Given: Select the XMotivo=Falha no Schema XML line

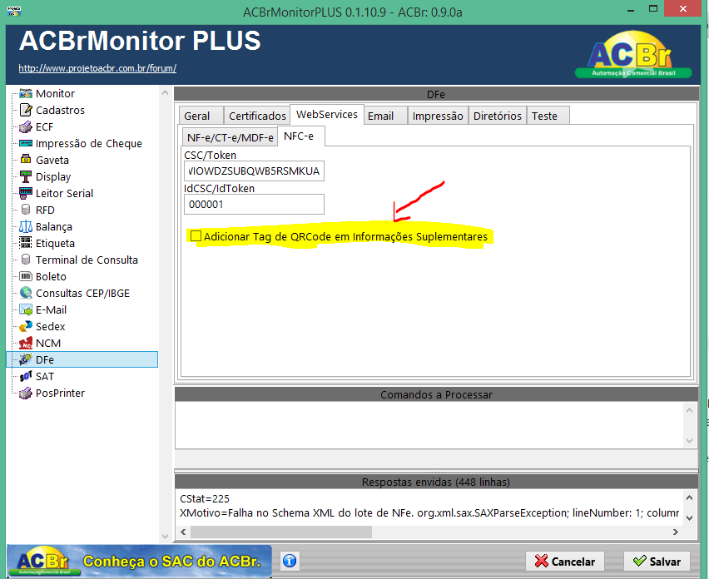Looking at the screenshot, I should (x=429, y=513).
